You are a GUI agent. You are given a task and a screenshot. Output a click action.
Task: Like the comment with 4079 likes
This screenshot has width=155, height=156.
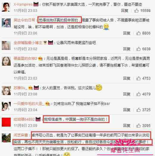(x=138, y=94)
